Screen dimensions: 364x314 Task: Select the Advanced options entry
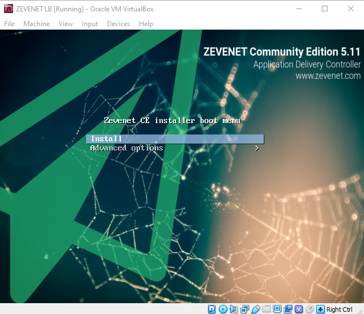pyautogui.click(x=175, y=148)
